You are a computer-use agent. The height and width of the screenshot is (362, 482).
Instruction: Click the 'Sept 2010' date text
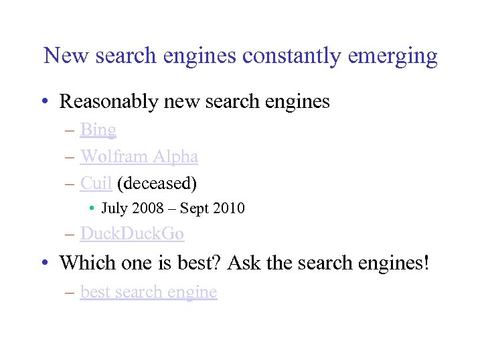pos(211,208)
